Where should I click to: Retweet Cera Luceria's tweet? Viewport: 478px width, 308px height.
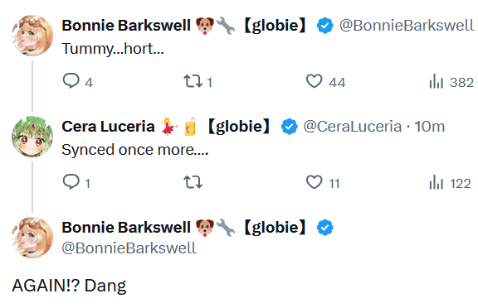pyautogui.click(x=193, y=182)
